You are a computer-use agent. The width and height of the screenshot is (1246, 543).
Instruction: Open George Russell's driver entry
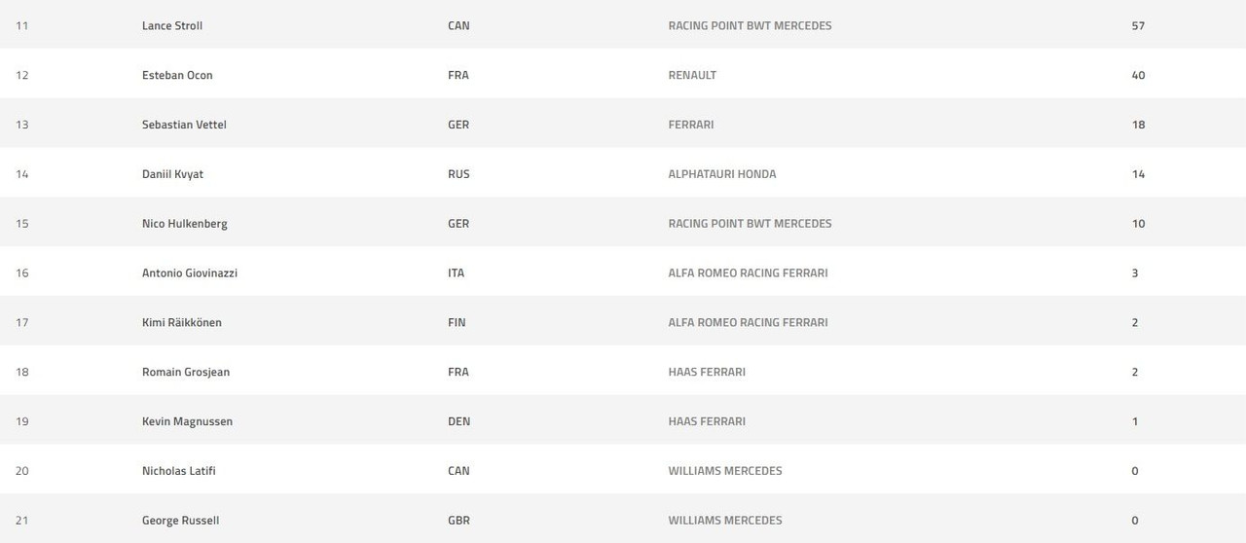point(180,521)
